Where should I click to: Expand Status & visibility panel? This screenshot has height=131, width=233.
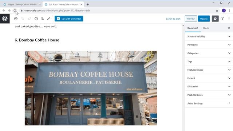click(x=209, y=36)
